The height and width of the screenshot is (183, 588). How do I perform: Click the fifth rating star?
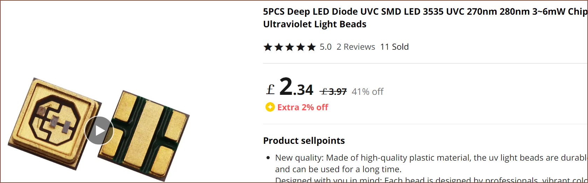pos(311,47)
